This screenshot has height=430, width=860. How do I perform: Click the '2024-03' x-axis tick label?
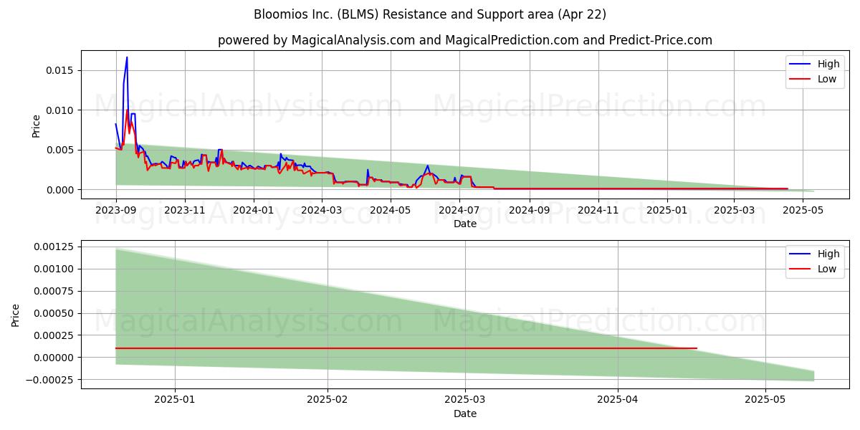click(x=322, y=210)
